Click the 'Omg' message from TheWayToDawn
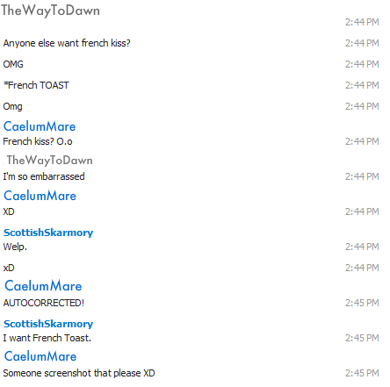 (x=13, y=106)
